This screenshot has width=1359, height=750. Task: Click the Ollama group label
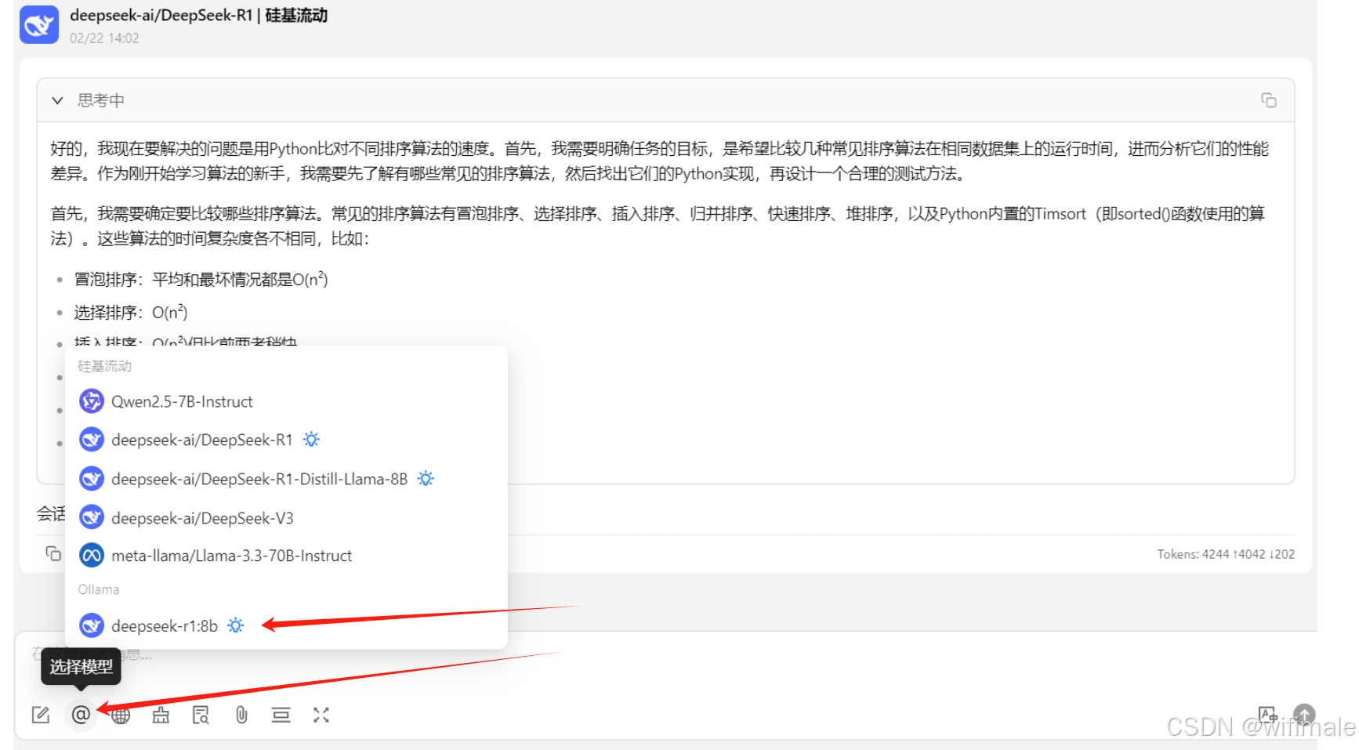tap(99, 589)
